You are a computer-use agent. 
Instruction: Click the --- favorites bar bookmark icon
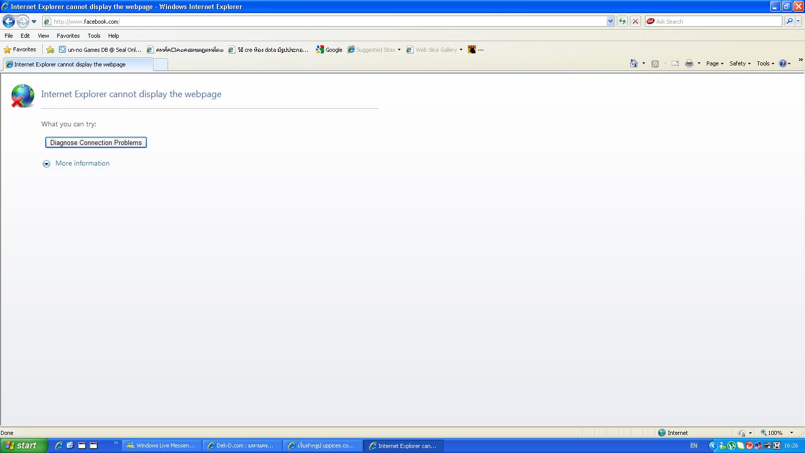click(x=472, y=49)
